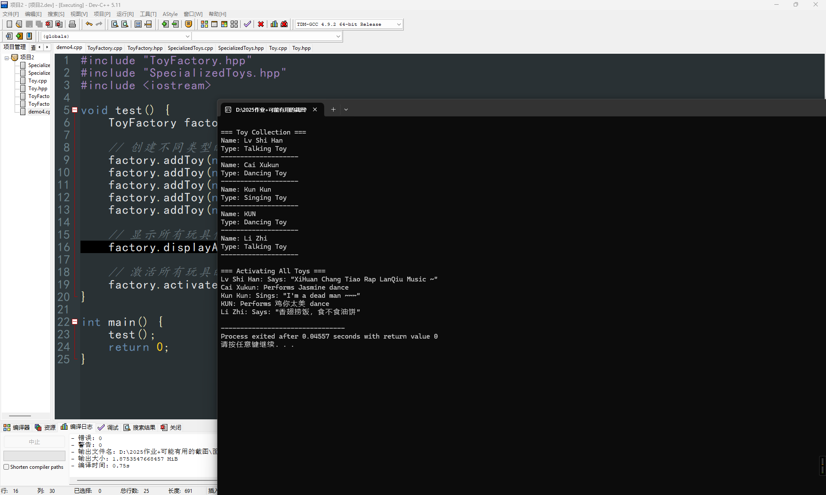Open the Find text tool
826x495 pixels.
[115, 24]
